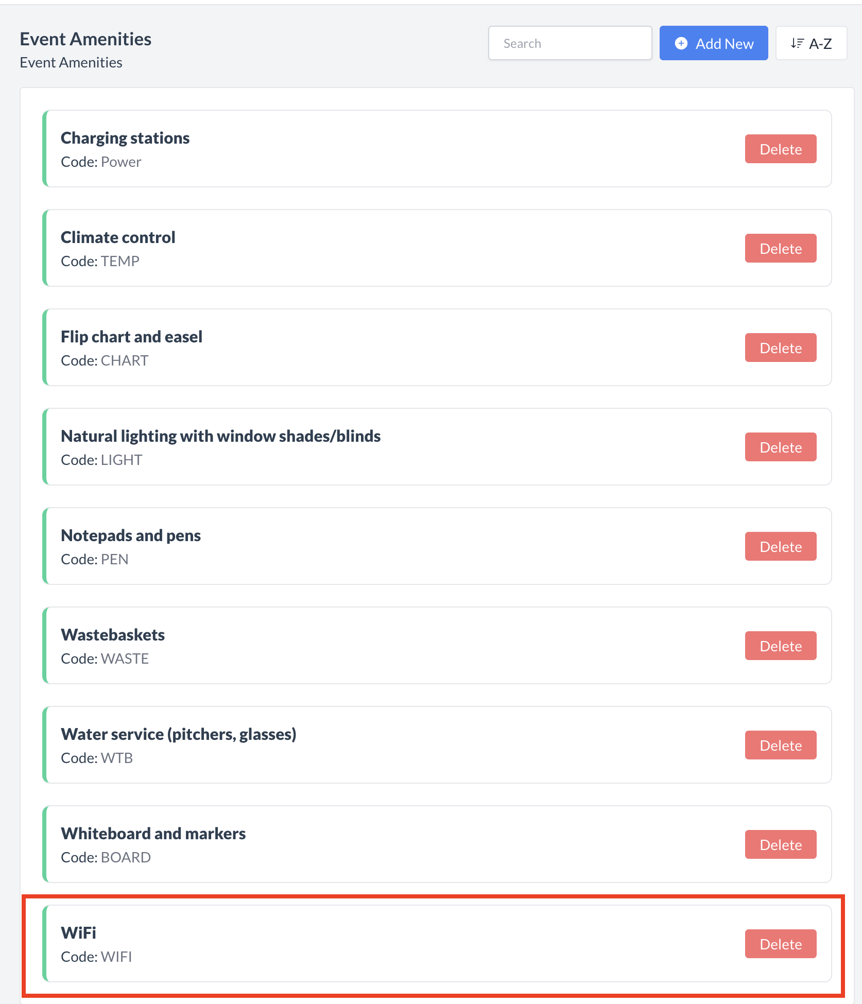Remove the Water service amenity
This screenshot has height=1004, width=862.
(x=780, y=746)
